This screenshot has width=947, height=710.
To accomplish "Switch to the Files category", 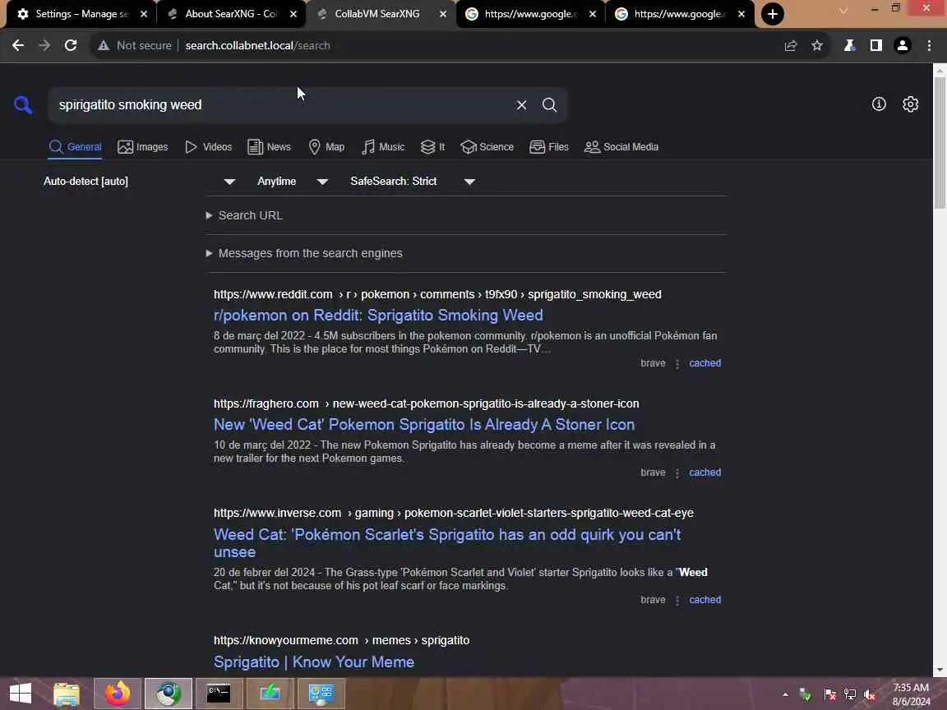I will [549, 147].
